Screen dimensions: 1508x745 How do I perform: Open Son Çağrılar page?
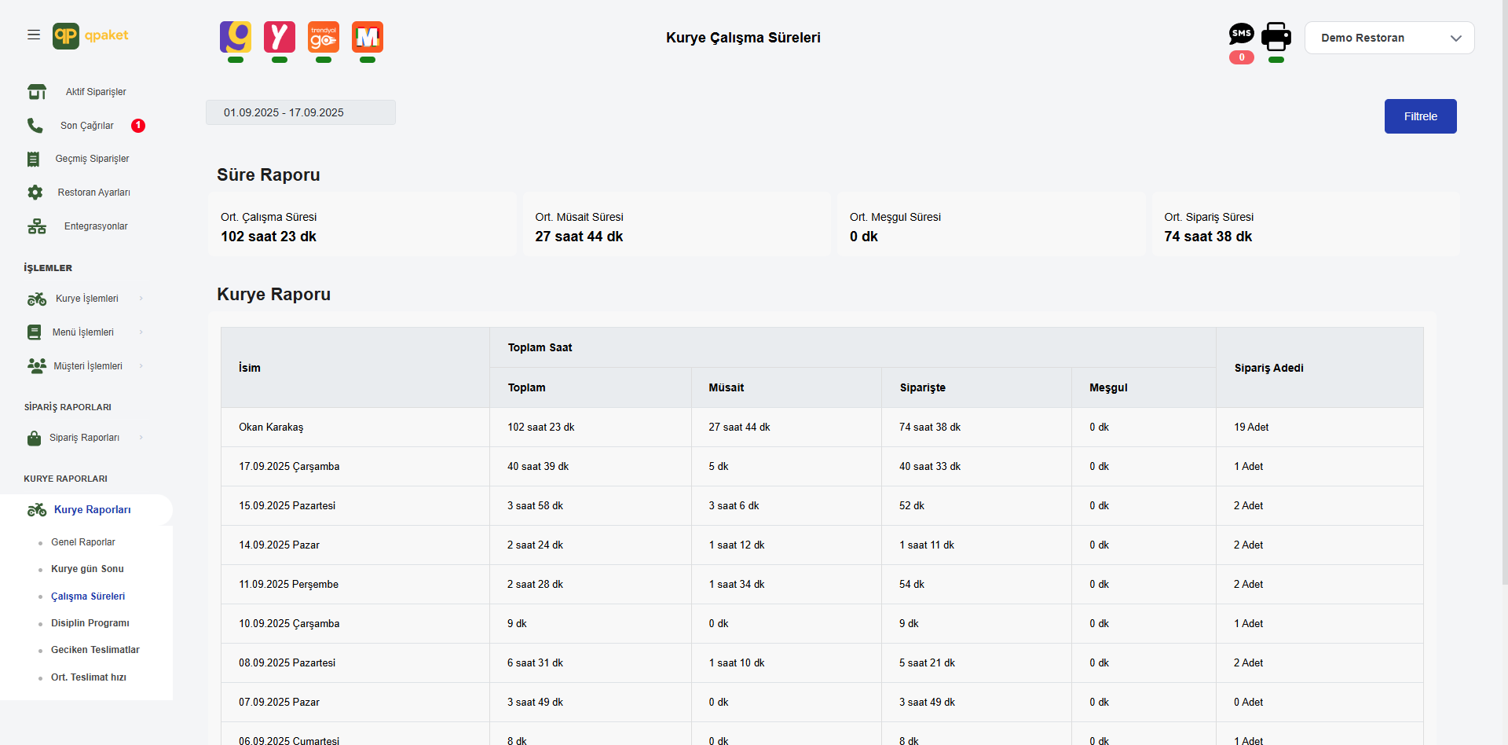[87, 126]
